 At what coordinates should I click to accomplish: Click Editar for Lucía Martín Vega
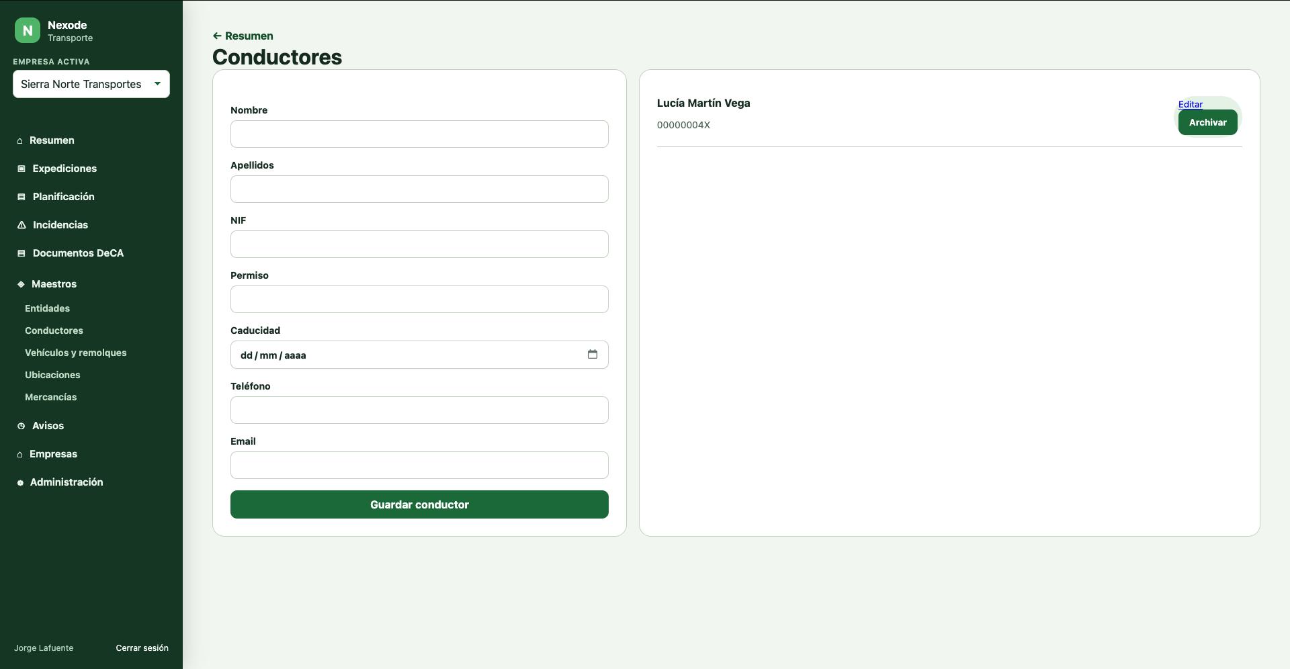pyautogui.click(x=1190, y=104)
